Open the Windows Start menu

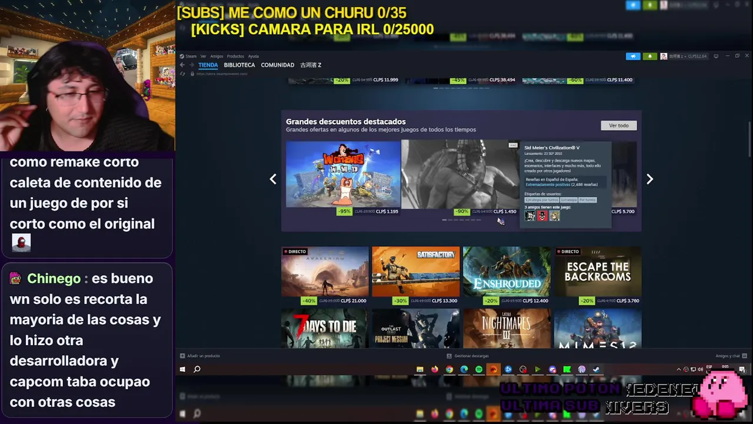click(182, 369)
